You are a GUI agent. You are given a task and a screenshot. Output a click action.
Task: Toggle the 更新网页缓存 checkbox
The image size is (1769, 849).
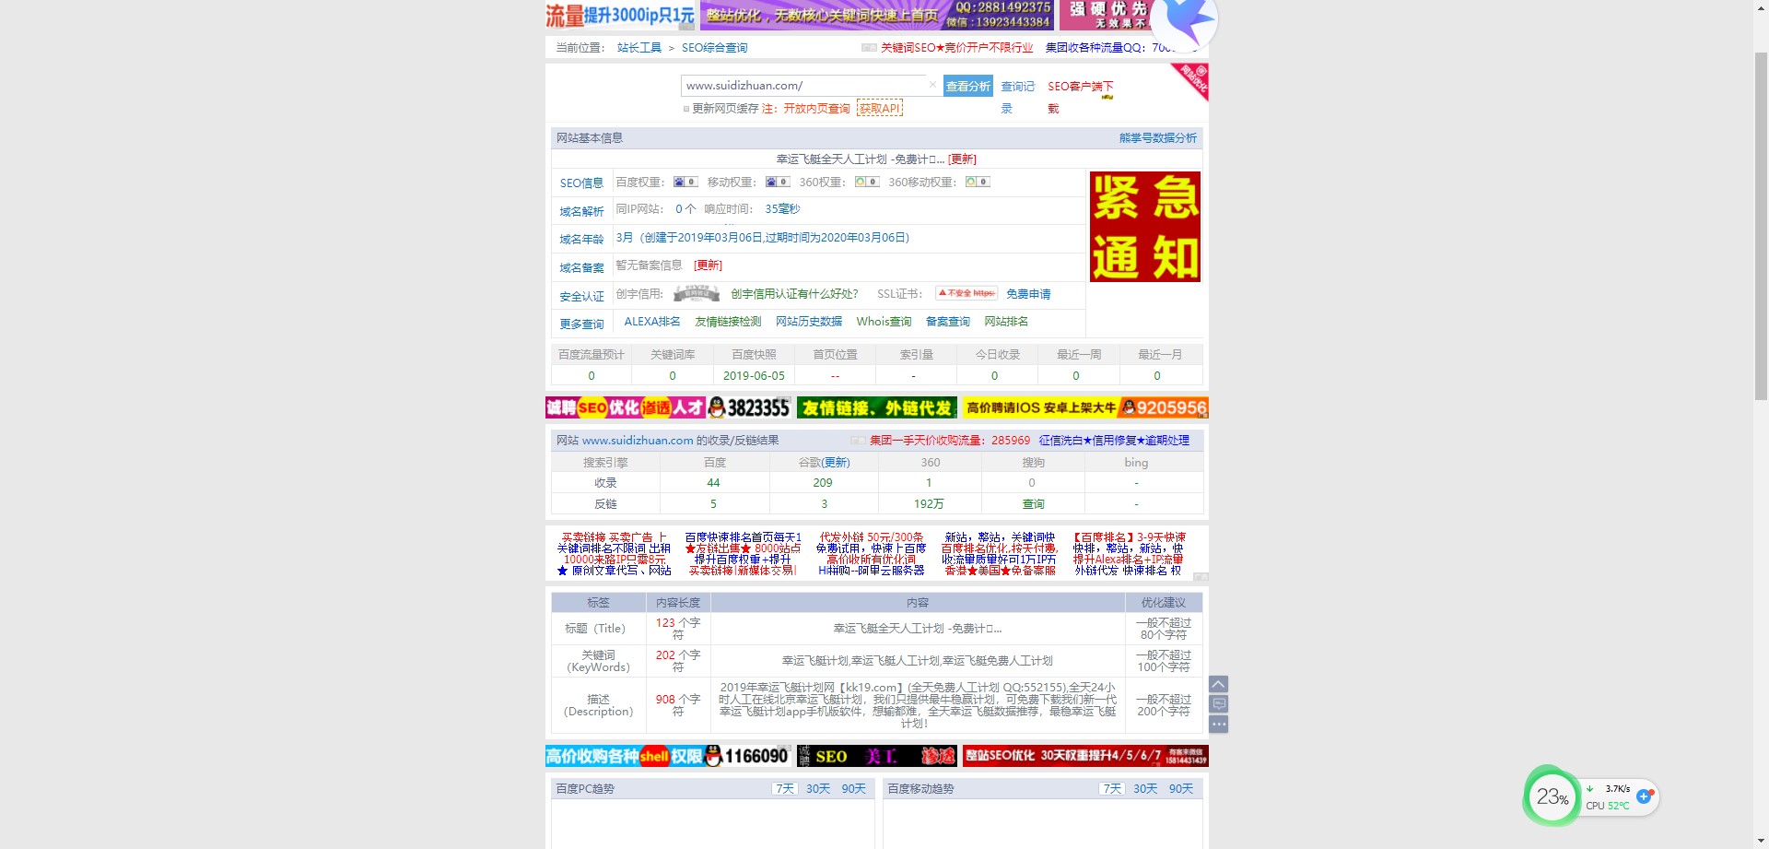(x=686, y=109)
